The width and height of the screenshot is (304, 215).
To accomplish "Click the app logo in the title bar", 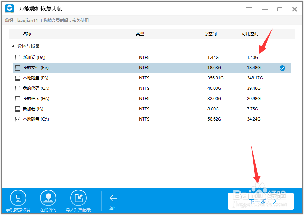I will pyautogui.click(x=9, y=9).
